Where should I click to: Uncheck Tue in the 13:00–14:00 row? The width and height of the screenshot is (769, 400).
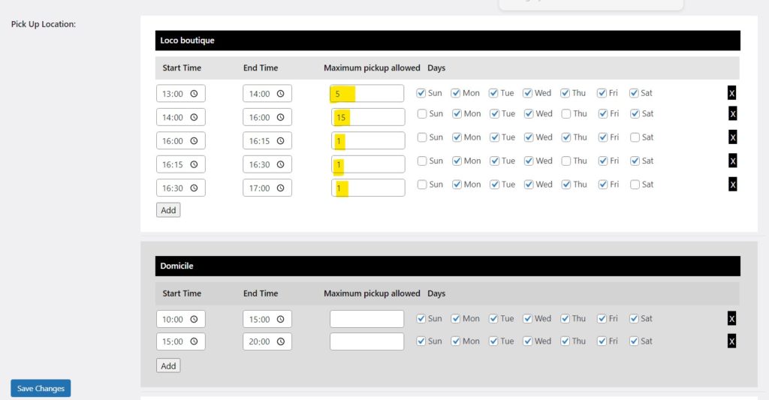click(x=493, y=92)
